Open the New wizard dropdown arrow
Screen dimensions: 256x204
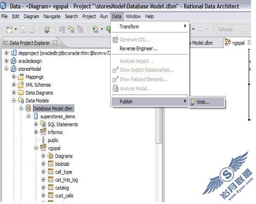[16, 29]
